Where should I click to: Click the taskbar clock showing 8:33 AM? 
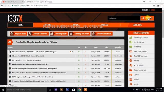(x=159, y=90)
